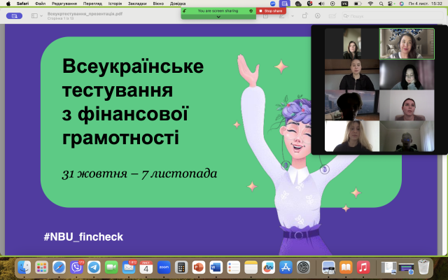Expand the screen sharing controls chevron

pos(218,17)
